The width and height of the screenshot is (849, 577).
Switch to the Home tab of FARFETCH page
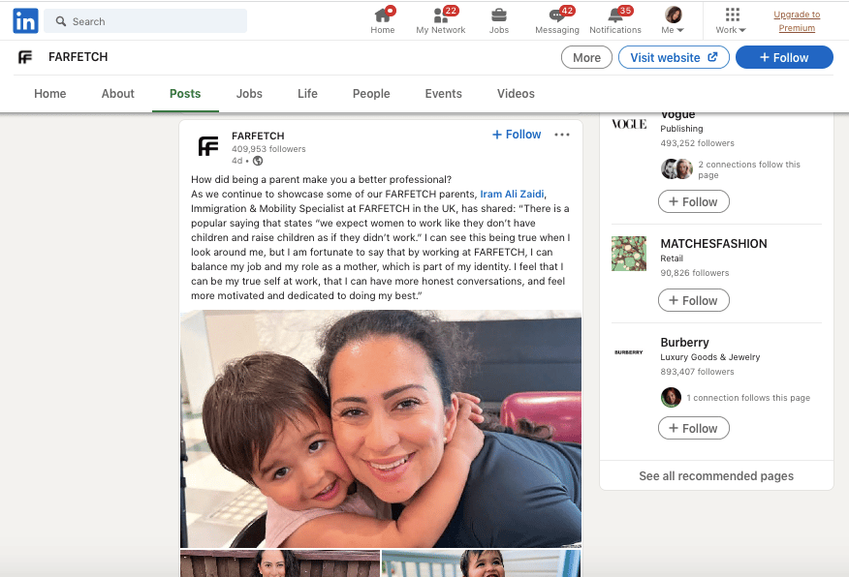point(49,94)
